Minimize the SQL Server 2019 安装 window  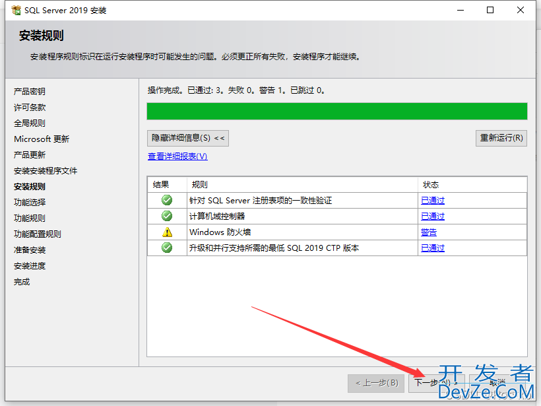[x=461, y=11]
